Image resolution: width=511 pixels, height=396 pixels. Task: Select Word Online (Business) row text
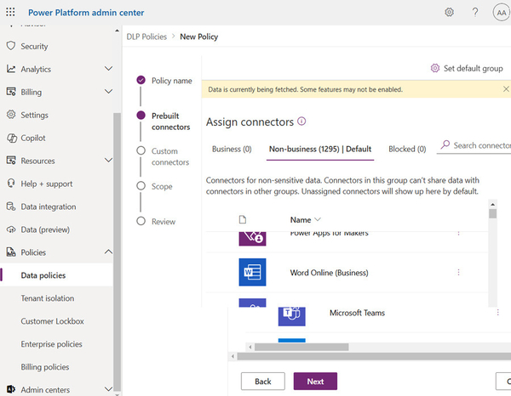click(x=329, y=273)
